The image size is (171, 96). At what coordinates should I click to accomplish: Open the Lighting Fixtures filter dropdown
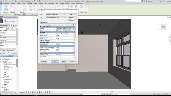[9, 25]
